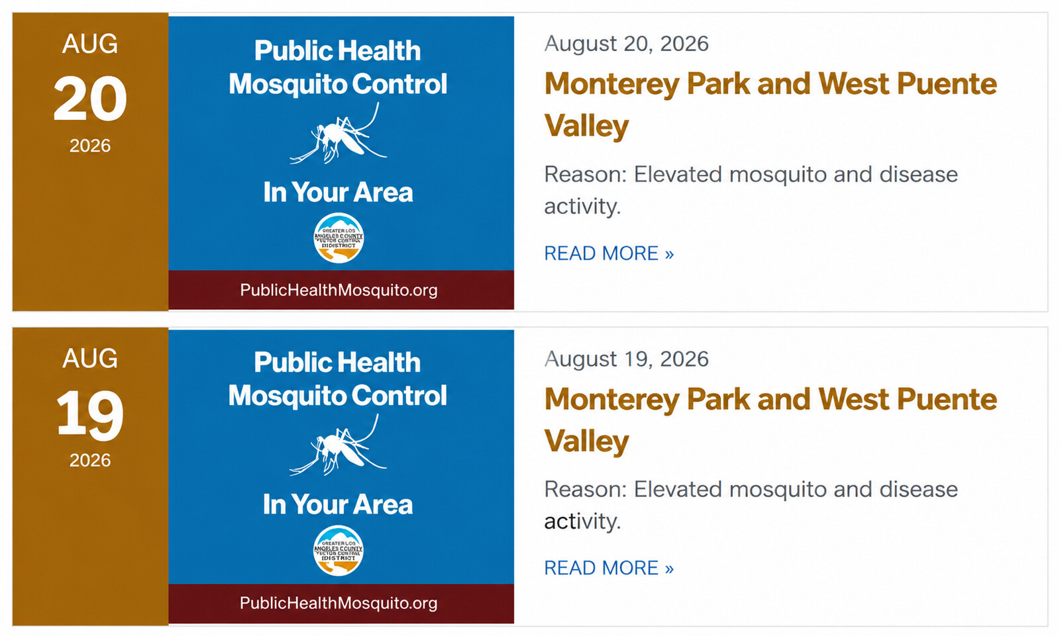This screenshot has height=636, width=1060.
Task: Click the vector control district logo, August 20 card
Action: click(339, 238)
